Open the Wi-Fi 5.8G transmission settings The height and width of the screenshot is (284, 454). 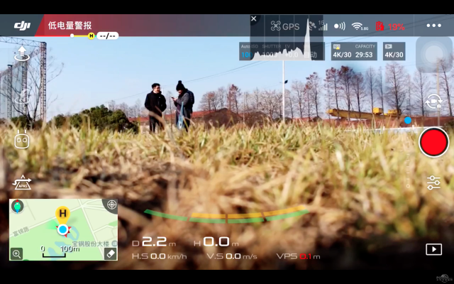pos(360,26)
